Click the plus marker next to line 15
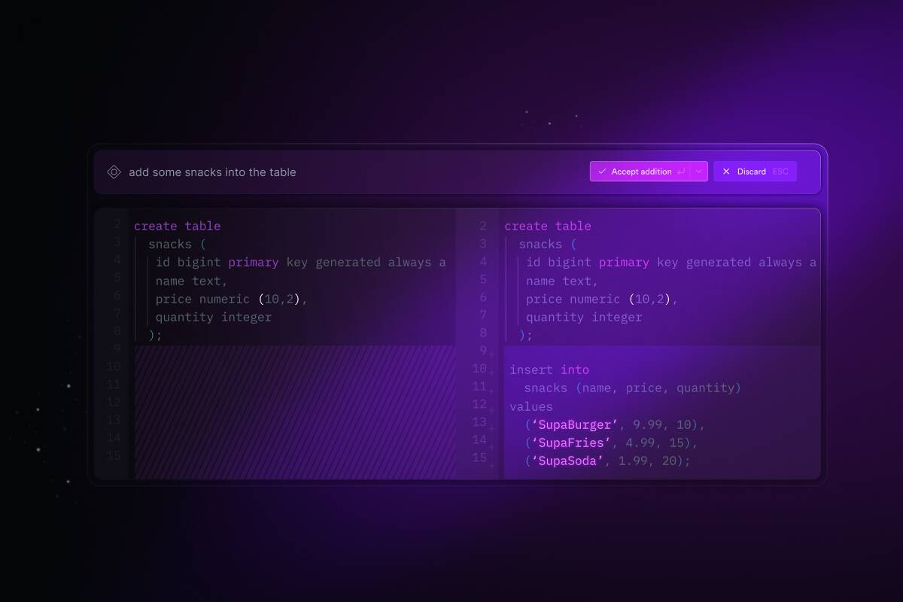This screenshot has height=602, width=903. 493,465
